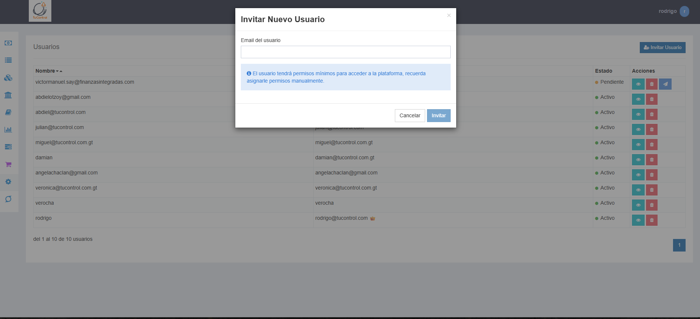Delete the abdielotzoy@gmail.com user
The height and width of the screenshot is (319, 700).
click(x=652, y=99)
